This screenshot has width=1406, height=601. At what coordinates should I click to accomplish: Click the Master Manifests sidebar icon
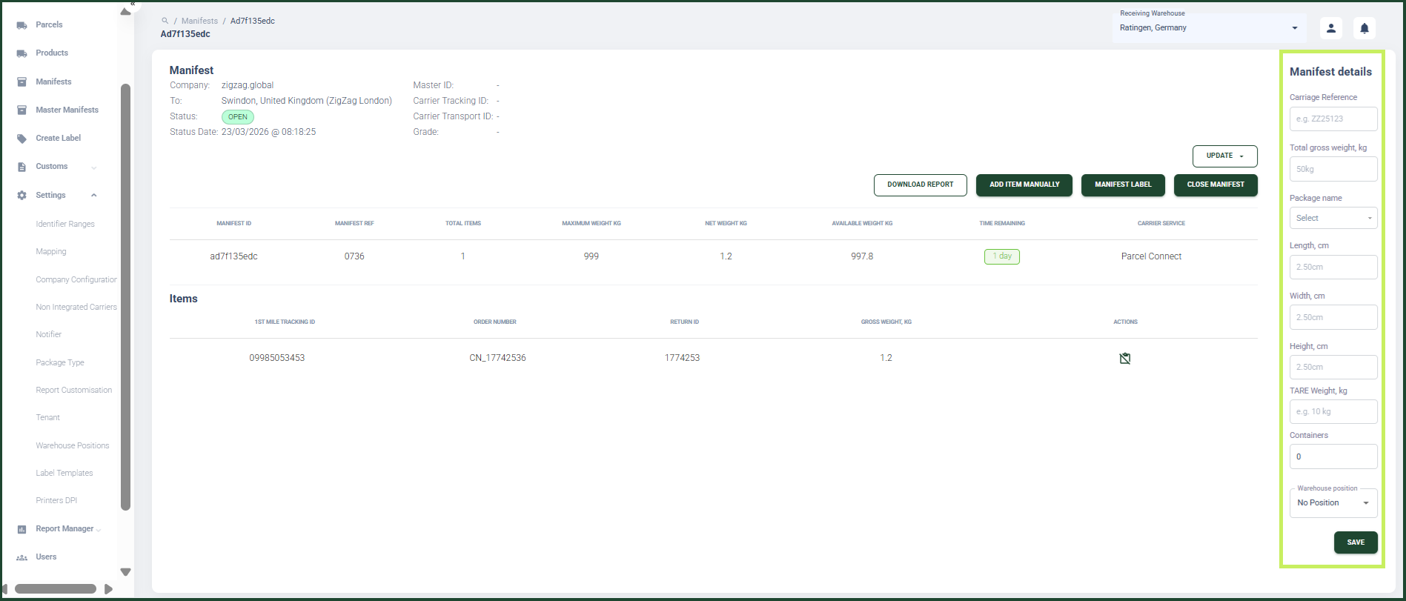(21, 110)
